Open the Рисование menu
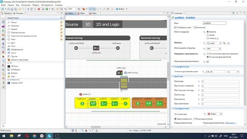This screenshot has width=247, height=139. (x=26, y=5)
